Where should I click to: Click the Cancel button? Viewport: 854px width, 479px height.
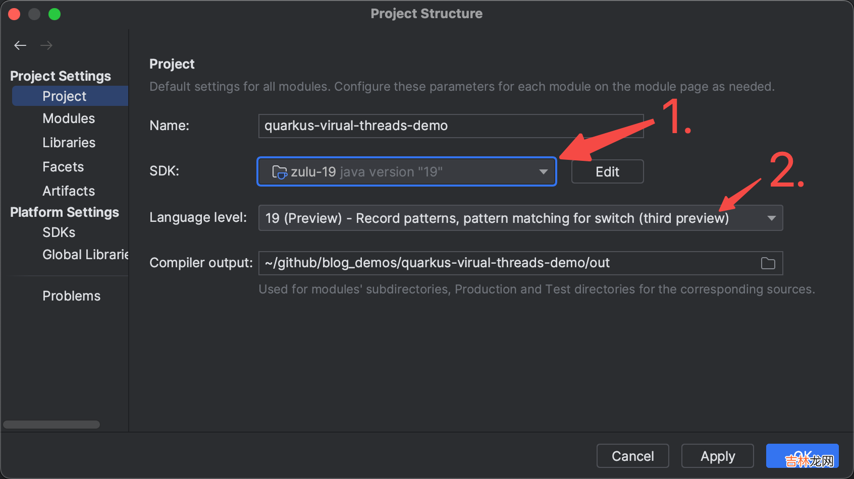(632, 456)
